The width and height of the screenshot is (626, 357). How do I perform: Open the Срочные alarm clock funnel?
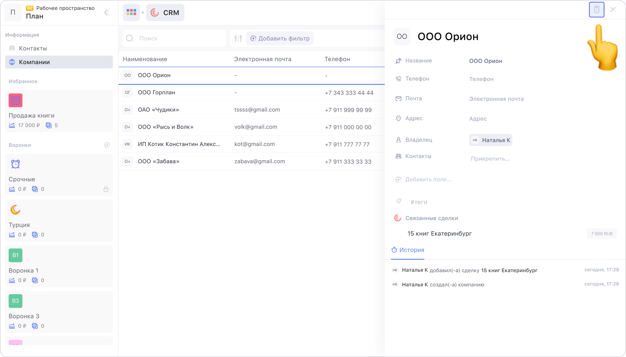coord(59,174)
